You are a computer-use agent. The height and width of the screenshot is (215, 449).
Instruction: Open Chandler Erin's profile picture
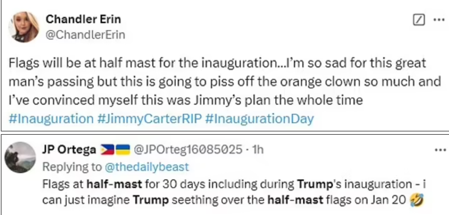coord(24,27)
